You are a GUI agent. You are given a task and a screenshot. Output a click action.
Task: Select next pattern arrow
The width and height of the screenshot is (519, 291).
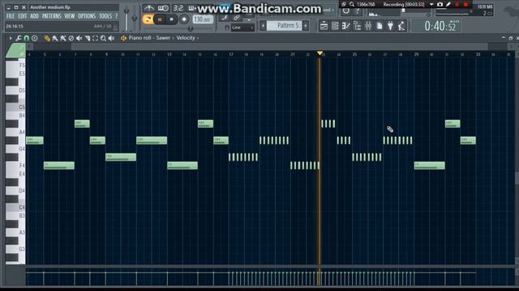(306, 25)
